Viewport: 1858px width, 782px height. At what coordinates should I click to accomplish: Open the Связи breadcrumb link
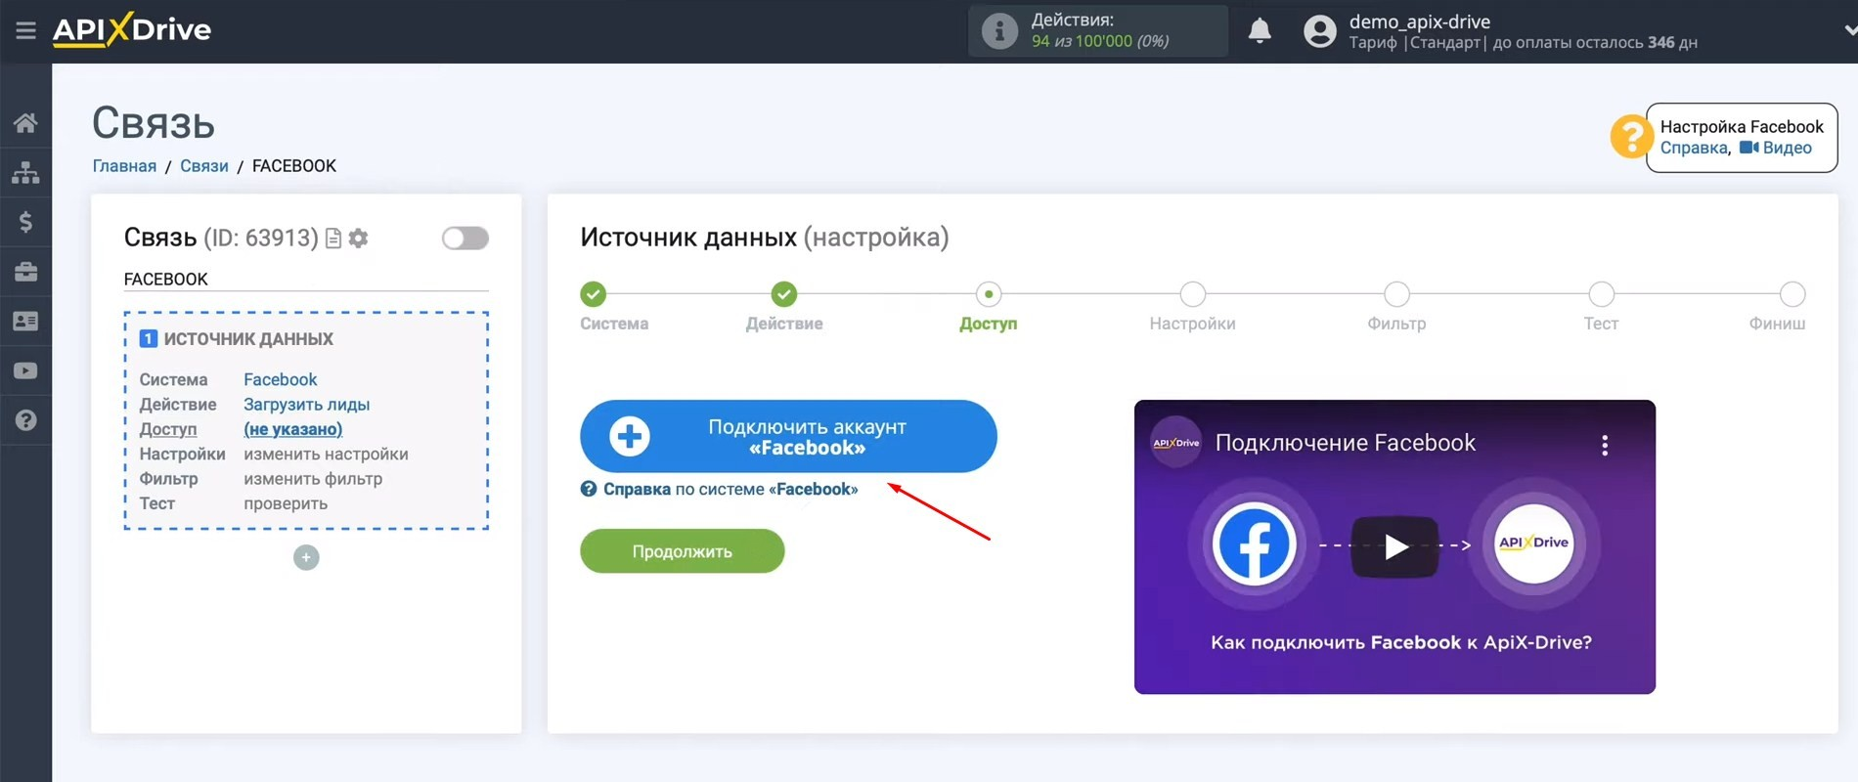click(x=204, y=166)
